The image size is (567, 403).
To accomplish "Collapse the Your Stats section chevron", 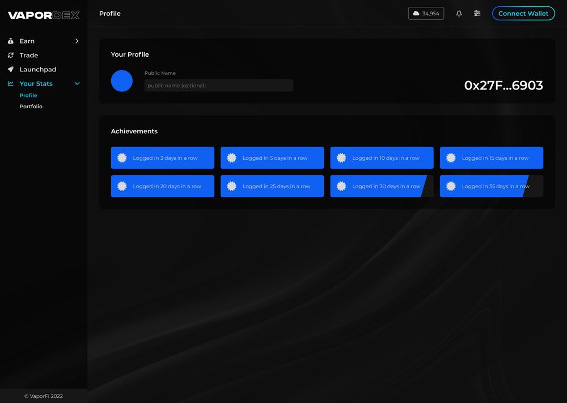I will click(x=77, y=84).
